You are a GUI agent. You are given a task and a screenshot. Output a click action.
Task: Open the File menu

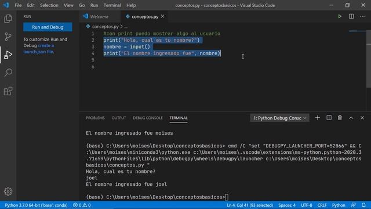tap(18, 5)
